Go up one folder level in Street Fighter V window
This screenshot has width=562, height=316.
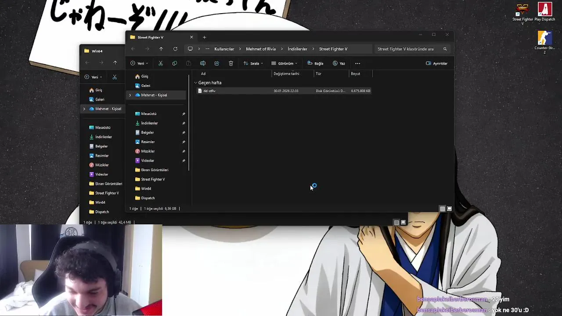[x=161, y=49]
